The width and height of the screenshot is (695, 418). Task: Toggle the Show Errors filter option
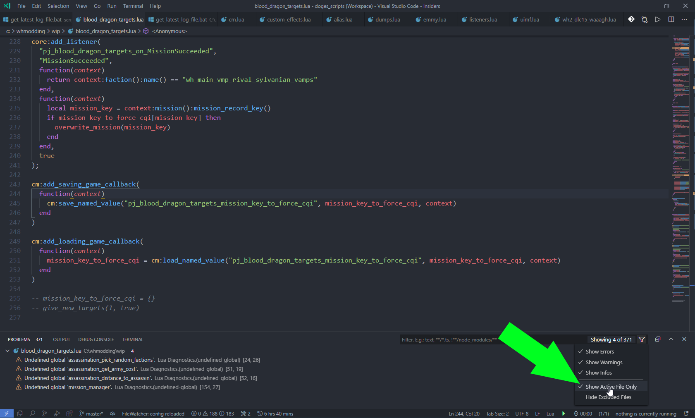pyautogui.click(x=599, y=351)
